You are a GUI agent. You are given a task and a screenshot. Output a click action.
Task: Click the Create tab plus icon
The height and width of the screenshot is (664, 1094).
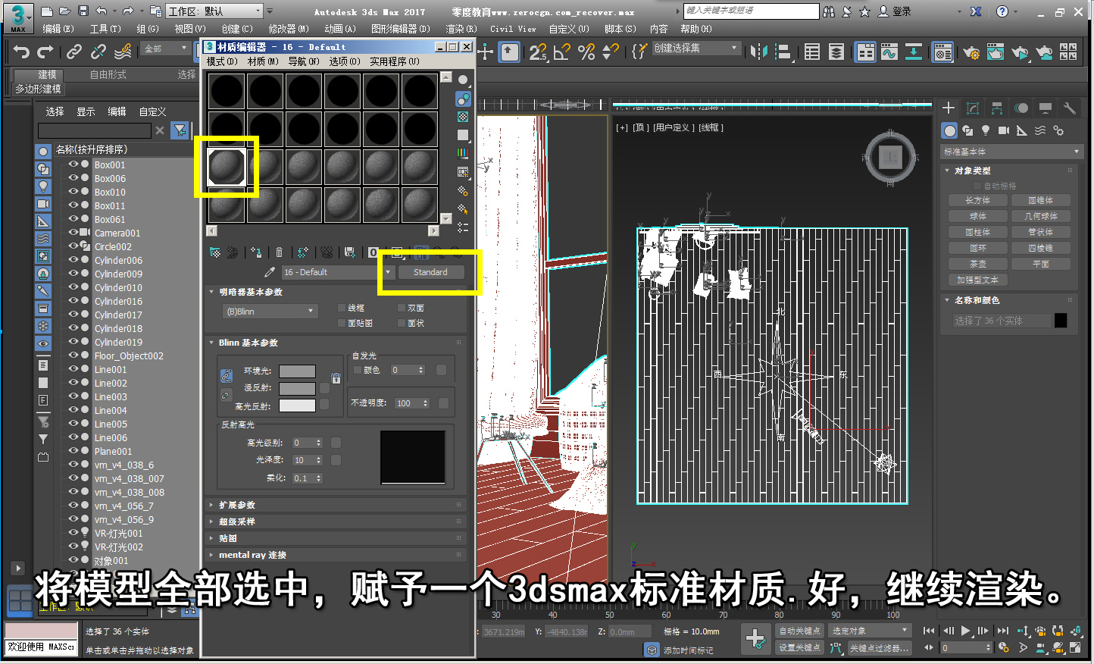coord(949,108)
